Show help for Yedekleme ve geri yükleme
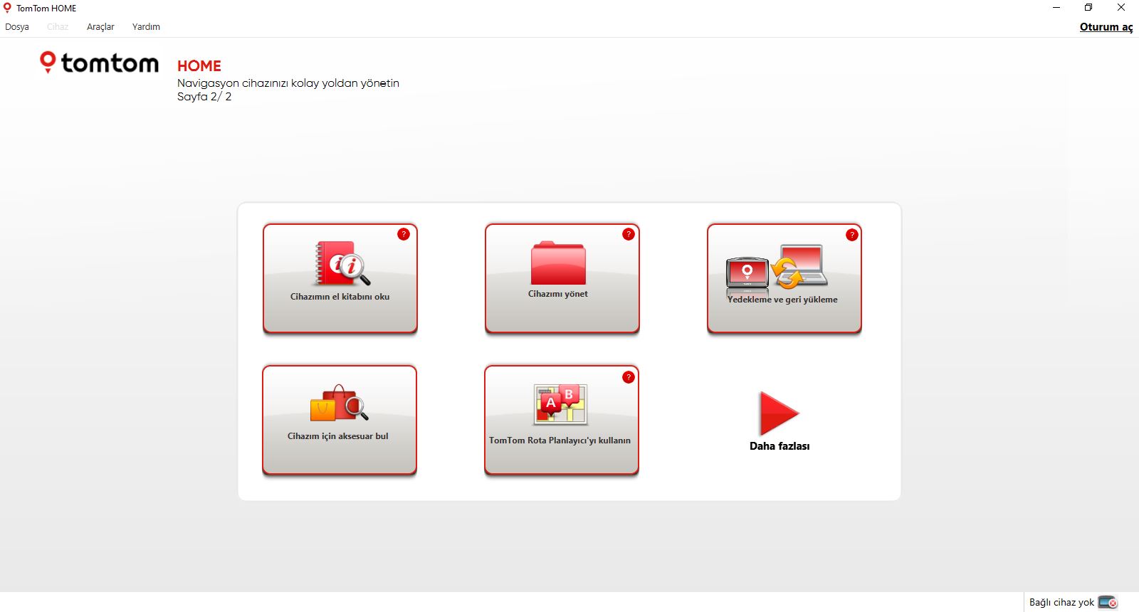 [x=852, y=235]
